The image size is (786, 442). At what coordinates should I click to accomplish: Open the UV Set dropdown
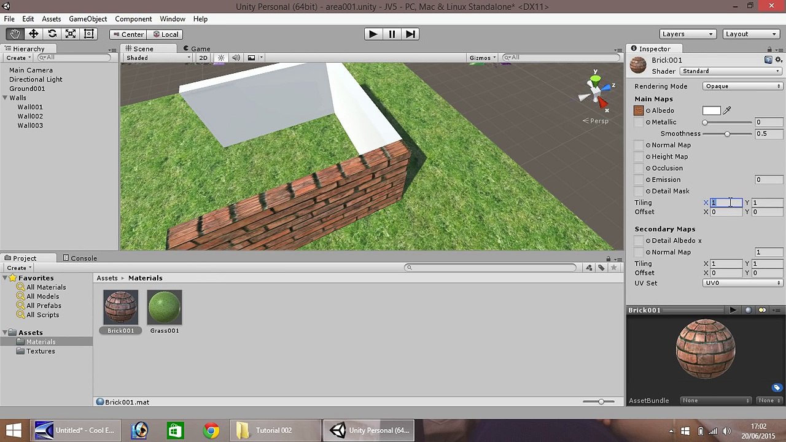pyautogui.click(x=742, y=283)
